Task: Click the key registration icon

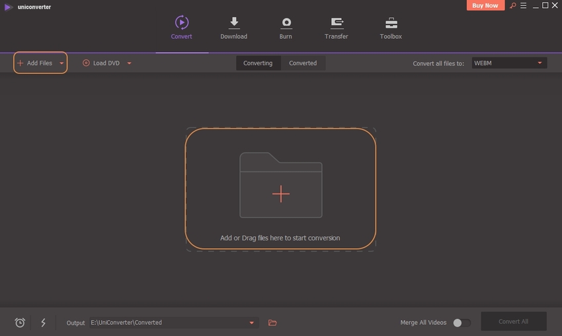Action: [512, 6]
